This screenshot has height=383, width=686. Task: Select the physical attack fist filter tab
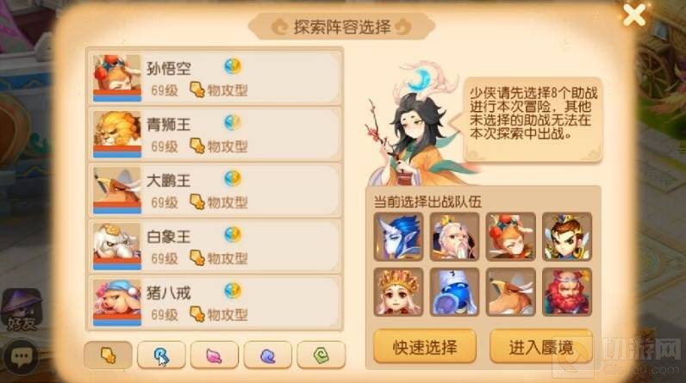pyautogui.click(x=108, y=355)
